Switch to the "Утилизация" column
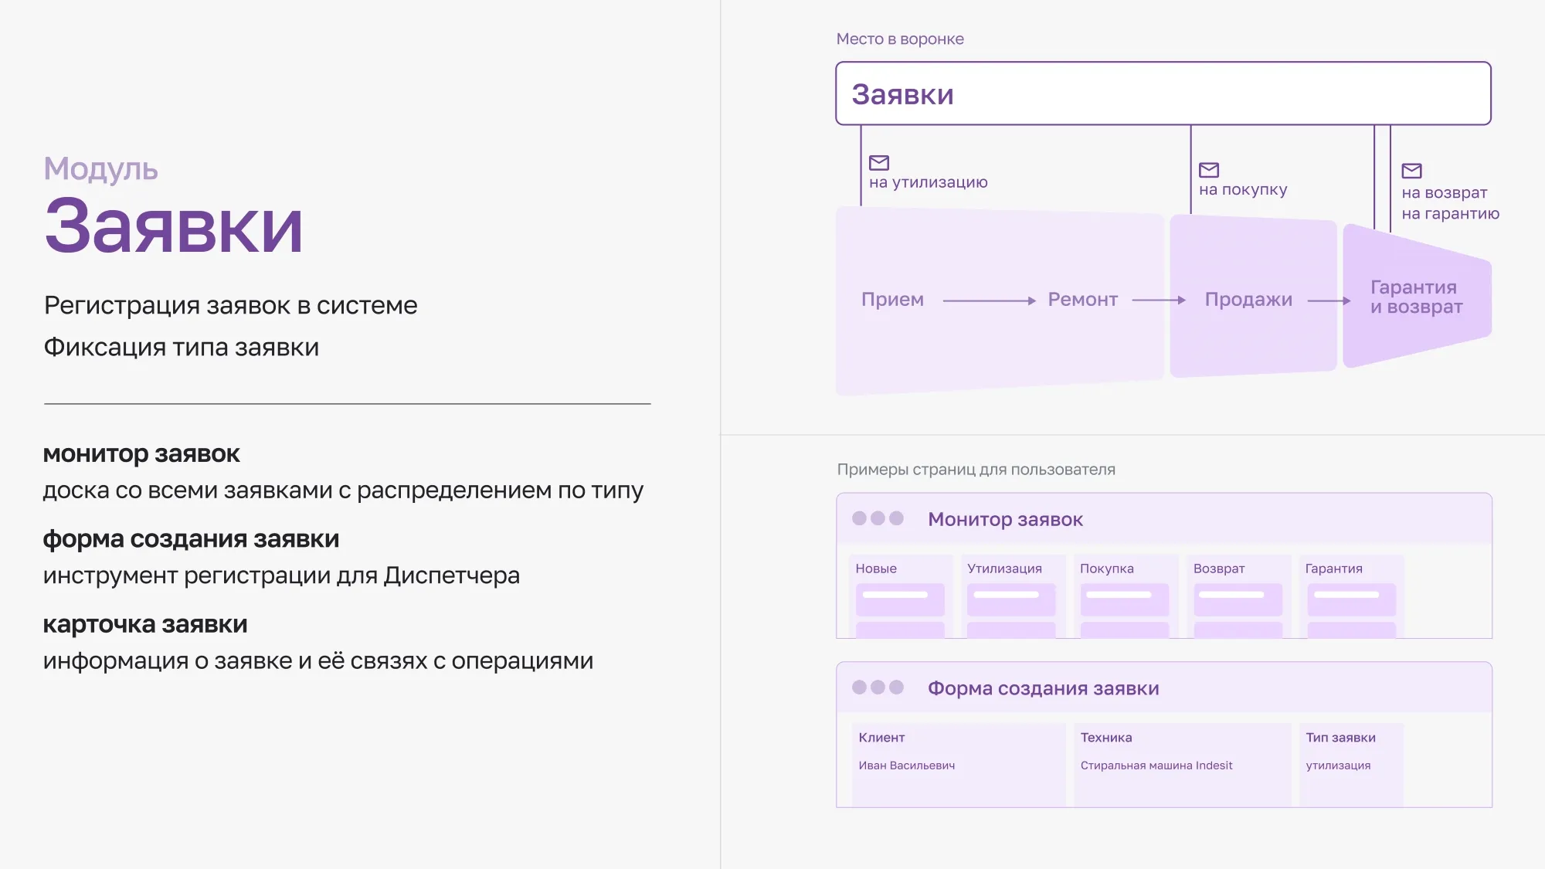1545x869 pixels. pyautogui.click(x=1004, y=569)
